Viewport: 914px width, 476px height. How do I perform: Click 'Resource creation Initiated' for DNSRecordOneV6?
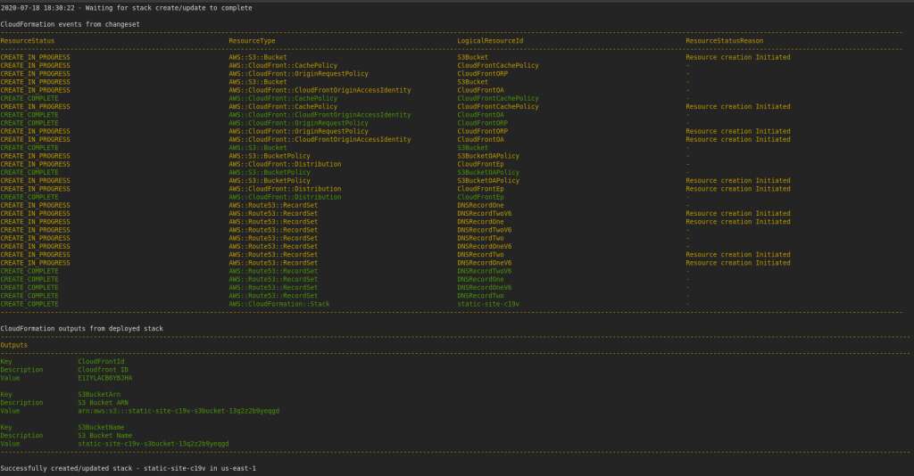point(738,262)
